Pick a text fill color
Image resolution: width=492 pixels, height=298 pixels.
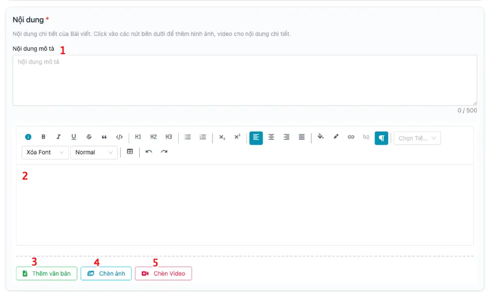321,137
